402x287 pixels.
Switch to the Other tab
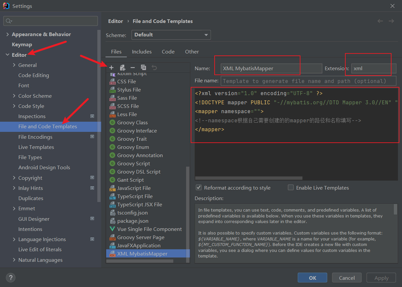coord(192,52)
